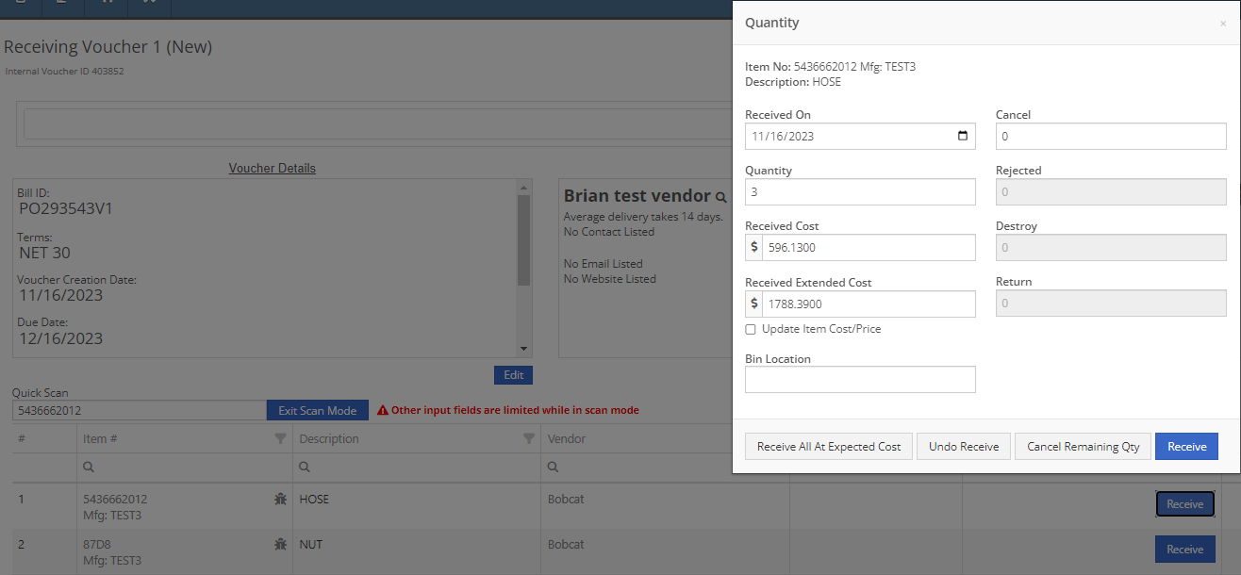Click the Exit Scan Mode button
Image resolution: width=1241 pixels, height=575 pixels.
pos(317,410)
